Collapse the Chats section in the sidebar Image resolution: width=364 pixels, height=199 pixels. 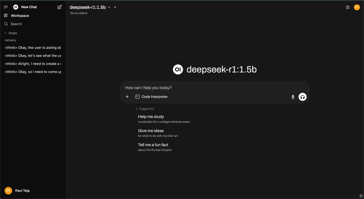(5, 33)
